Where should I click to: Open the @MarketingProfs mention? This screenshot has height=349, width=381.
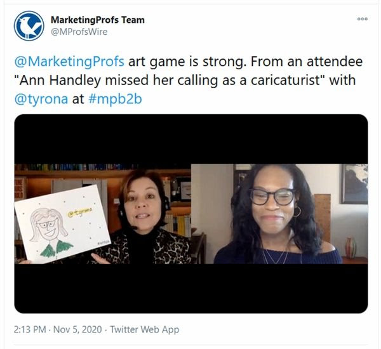coord(69,62)
